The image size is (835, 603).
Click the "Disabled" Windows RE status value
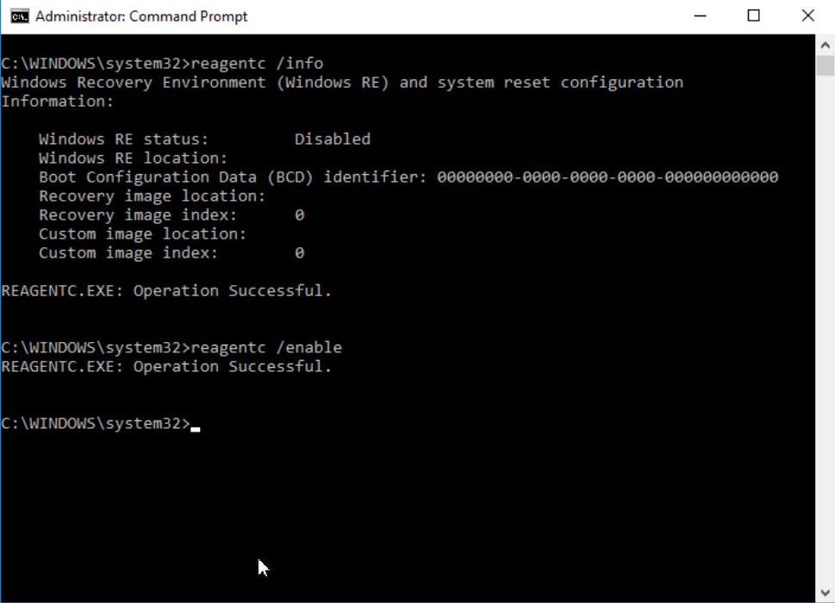coord(333,139)
